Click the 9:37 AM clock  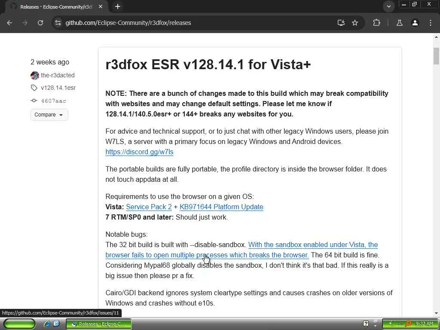coord(424,324)
